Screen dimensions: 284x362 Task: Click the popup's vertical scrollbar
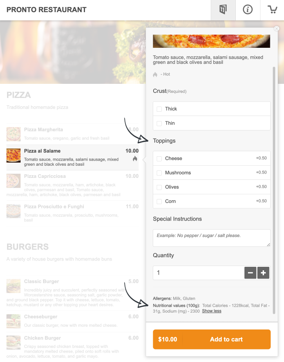coord(274,190)
